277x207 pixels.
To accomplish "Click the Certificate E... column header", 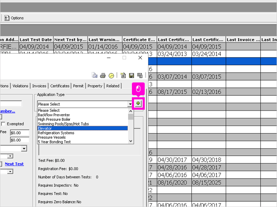I will [139, 40].
